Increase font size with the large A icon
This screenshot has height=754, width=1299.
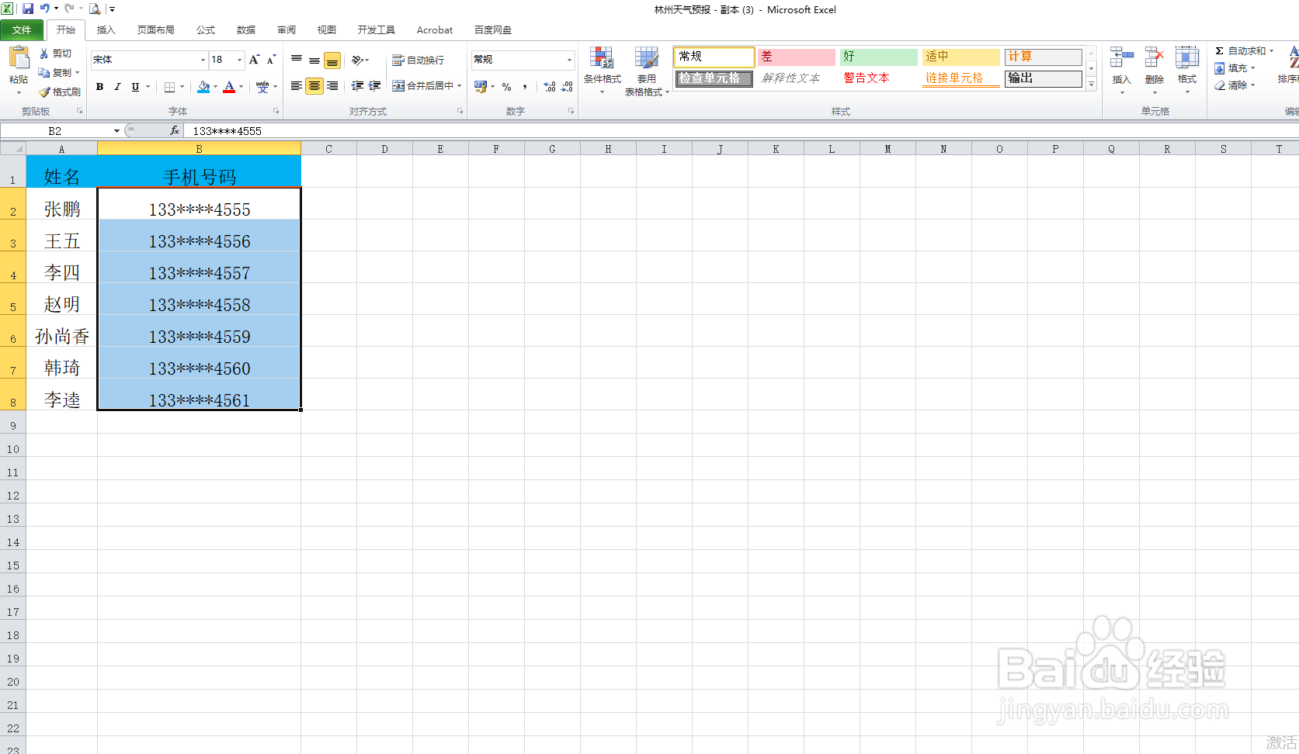pos(254,60)
